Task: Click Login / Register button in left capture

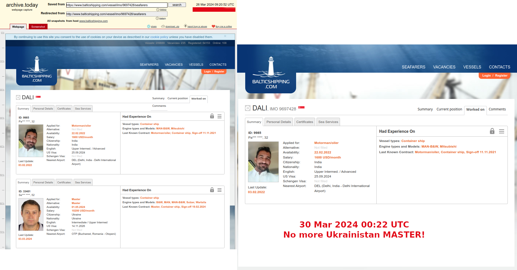Action: tap(214, 72)
